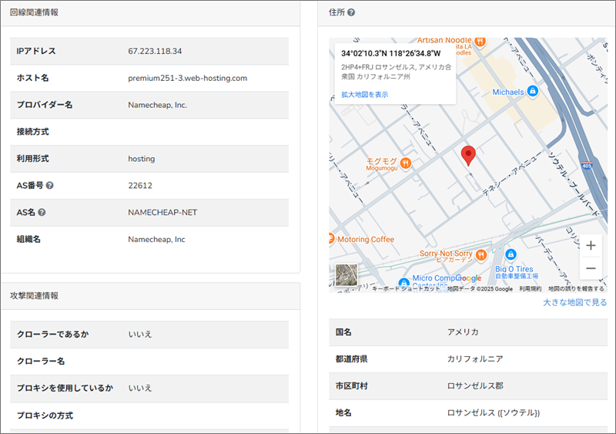
Task: Click the Michaels shopping marker icon
Action: pyautogui.click(x=532, y=91)
